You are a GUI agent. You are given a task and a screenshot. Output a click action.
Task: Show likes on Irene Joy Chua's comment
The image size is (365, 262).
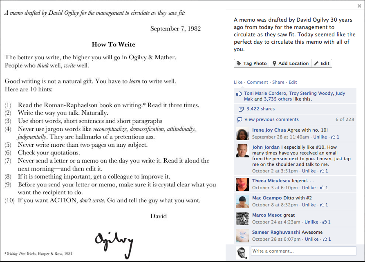pos(335,137)
